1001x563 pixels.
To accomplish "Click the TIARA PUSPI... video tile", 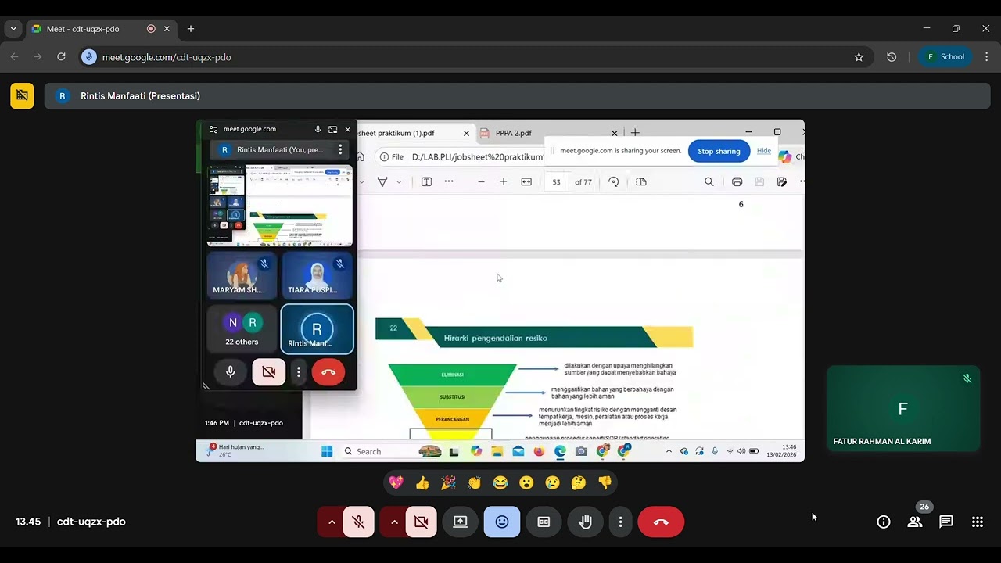I will pos(317,276).
